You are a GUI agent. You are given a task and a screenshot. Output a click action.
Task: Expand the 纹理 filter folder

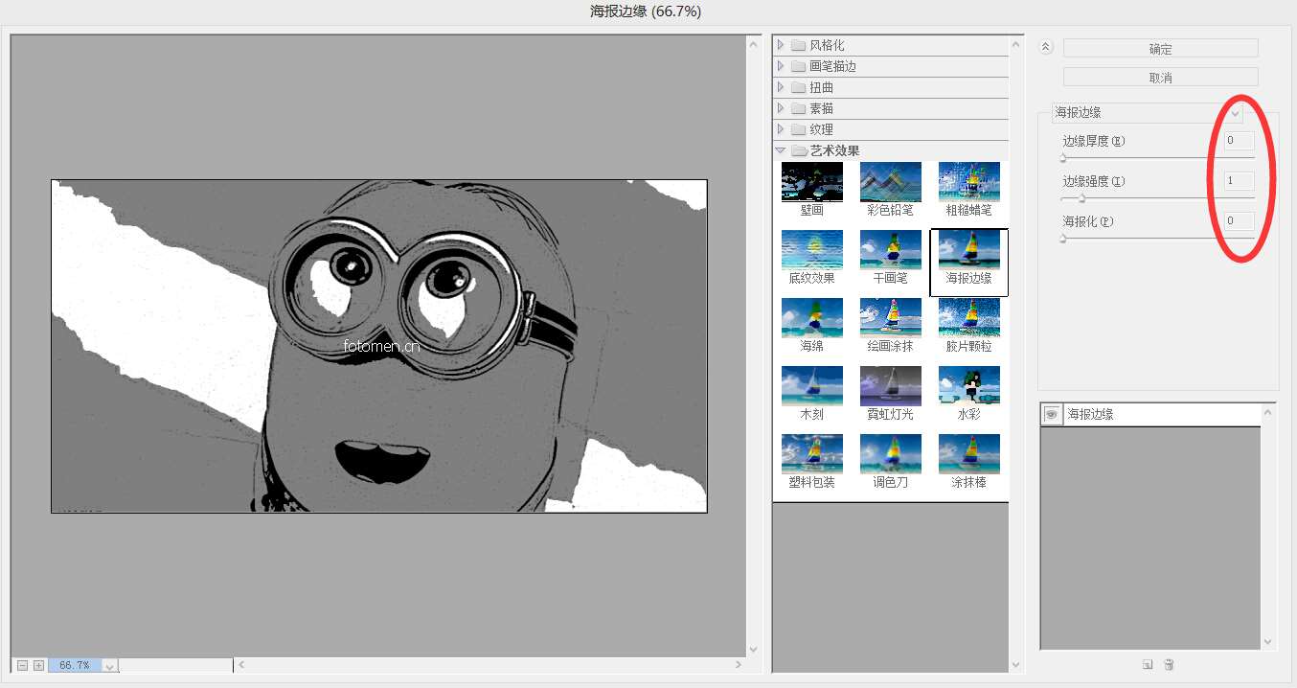pyautogui.click(x=782, y=129)
